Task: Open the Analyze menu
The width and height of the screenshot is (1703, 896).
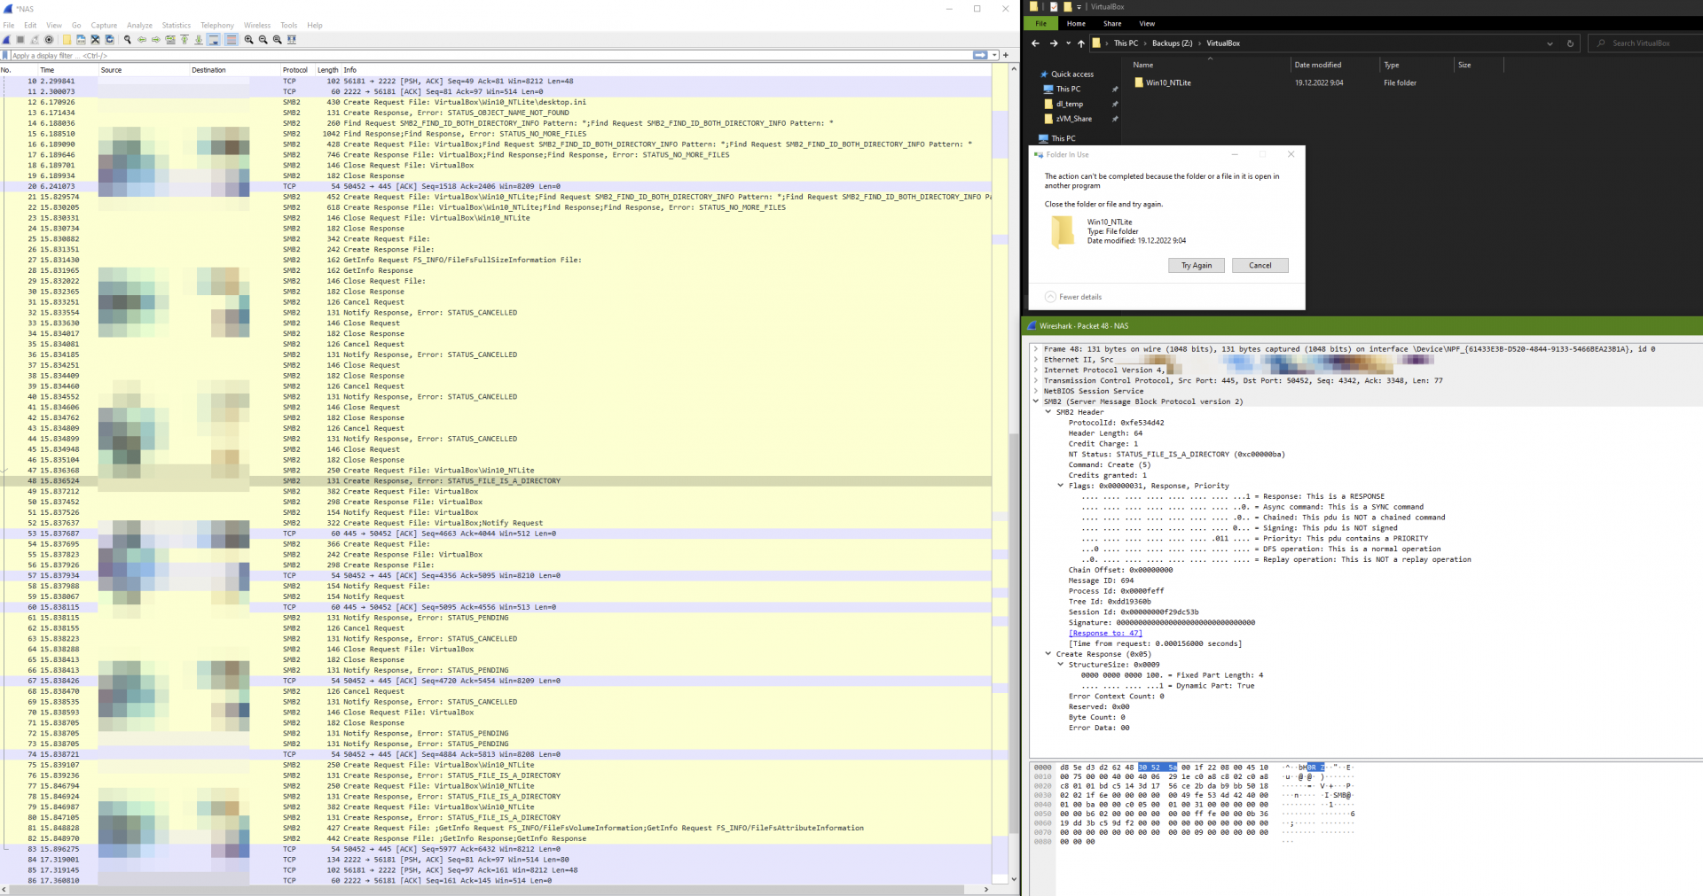Action: [139, 25]
